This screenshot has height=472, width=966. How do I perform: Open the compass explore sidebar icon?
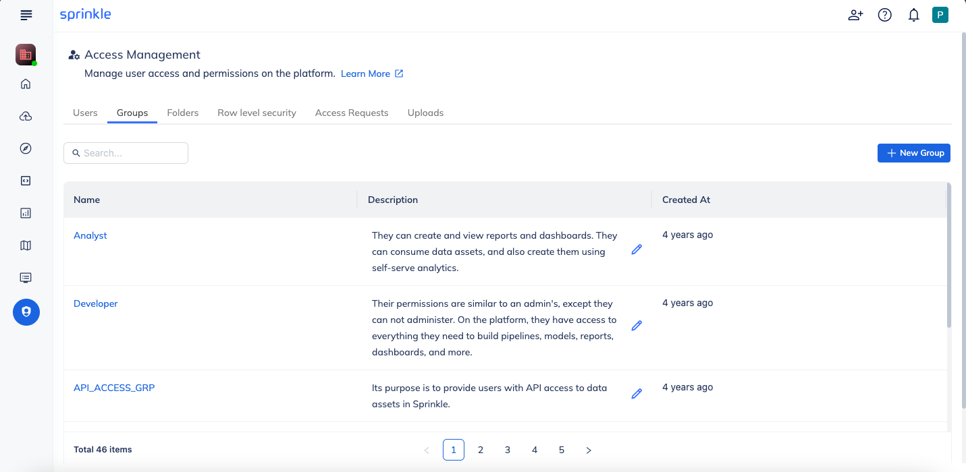(x=26, y=148)
